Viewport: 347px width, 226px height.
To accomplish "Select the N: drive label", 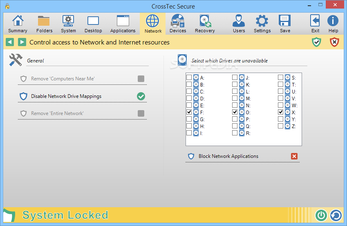I will (x=248, y=105).
